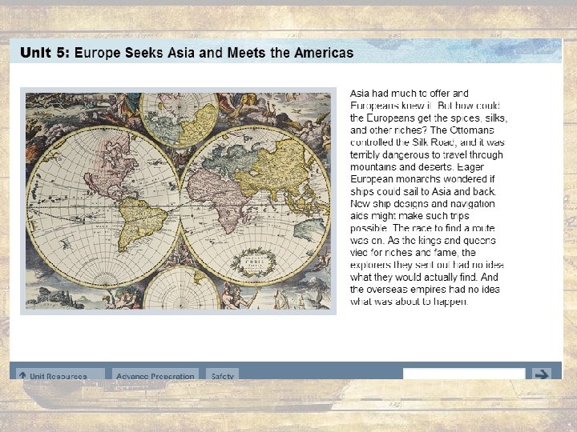This screenshot has height=432, width=577.
Task: Click the white input box in bottom bar
Action: click(x=464, y=374)
